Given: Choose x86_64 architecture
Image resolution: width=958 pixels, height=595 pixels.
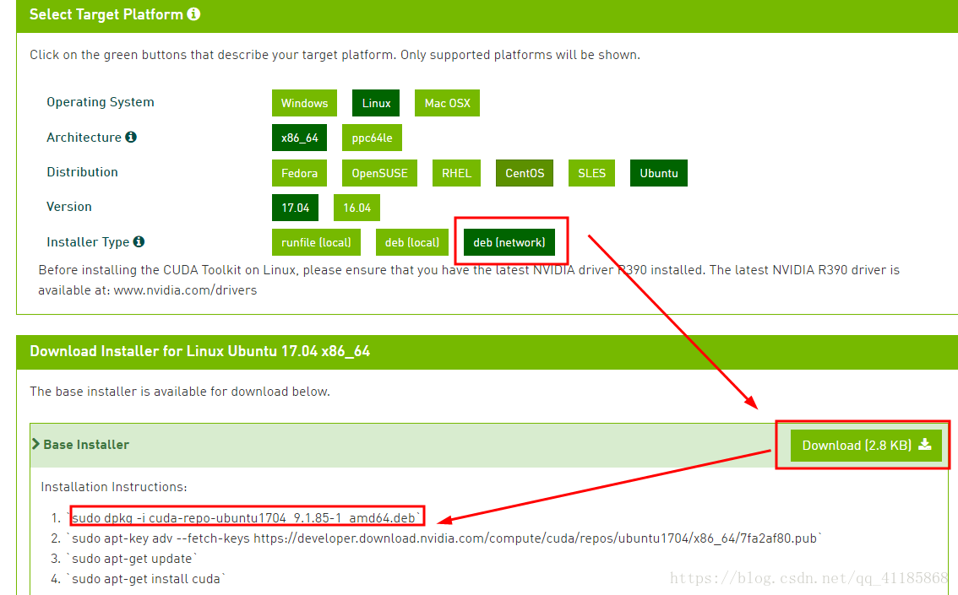Looking at the screenshot, I should pyautogui.click(x=299, y=138).
